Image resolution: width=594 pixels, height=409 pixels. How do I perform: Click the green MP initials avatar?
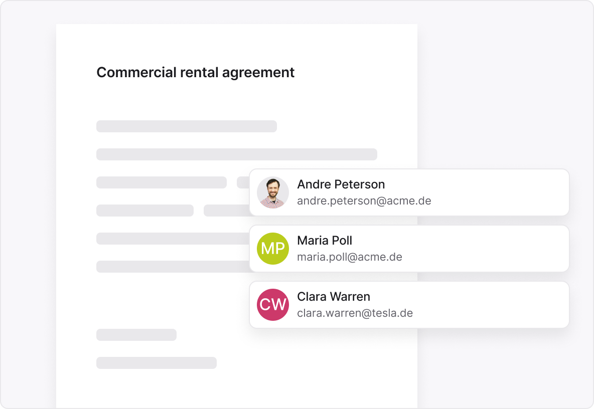[273, 249]
